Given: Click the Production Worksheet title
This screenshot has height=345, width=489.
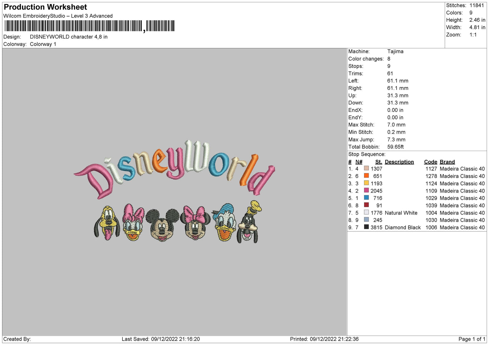Looking at the screenshot, I should click(x=45, y=7).
